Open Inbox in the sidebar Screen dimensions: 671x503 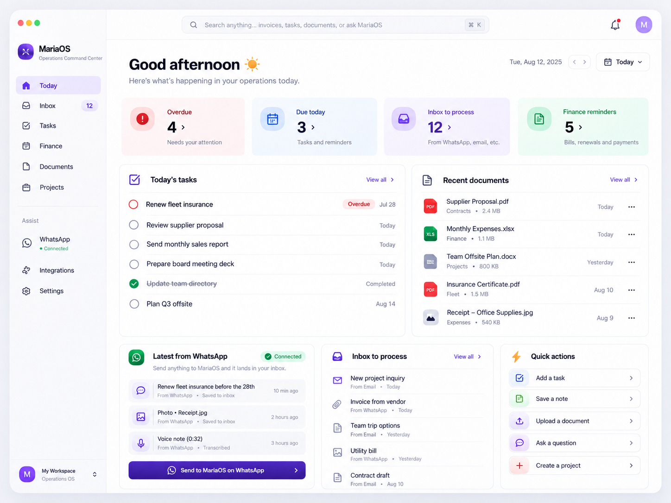58,106
